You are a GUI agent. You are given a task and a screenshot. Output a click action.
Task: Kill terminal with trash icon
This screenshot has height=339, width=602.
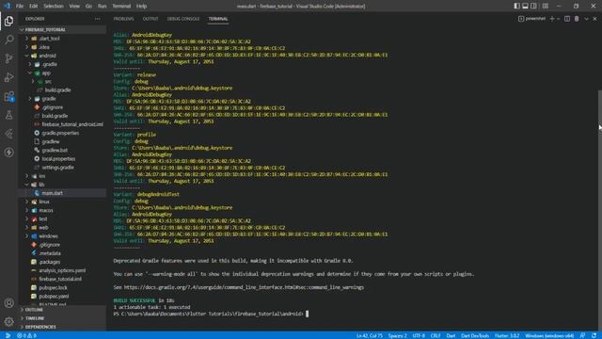[x=577, y=19]
